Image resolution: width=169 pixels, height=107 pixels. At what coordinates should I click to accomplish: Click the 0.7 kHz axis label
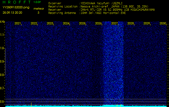(x=2, y=88)
